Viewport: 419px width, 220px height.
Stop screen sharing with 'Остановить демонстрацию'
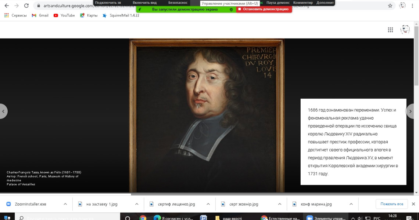point(264,9)
